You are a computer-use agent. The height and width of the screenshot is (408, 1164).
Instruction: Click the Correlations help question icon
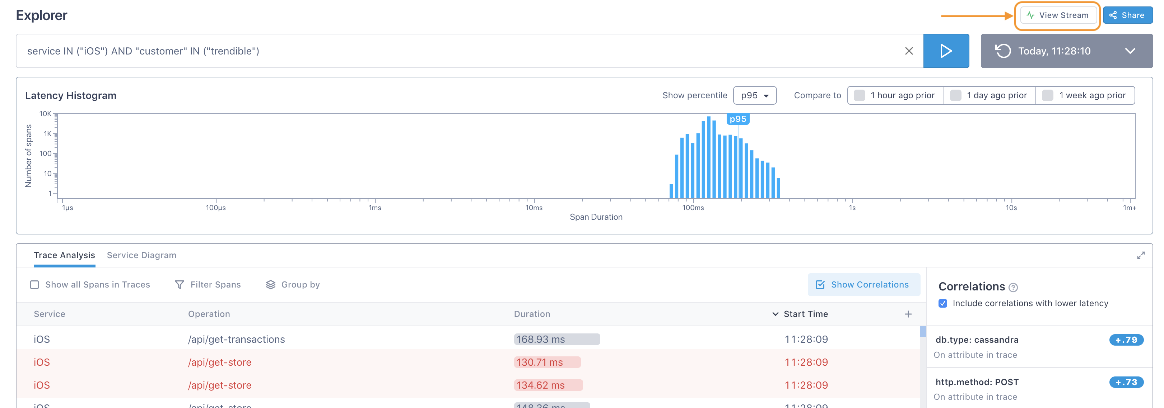click(x=1013, y=288)
